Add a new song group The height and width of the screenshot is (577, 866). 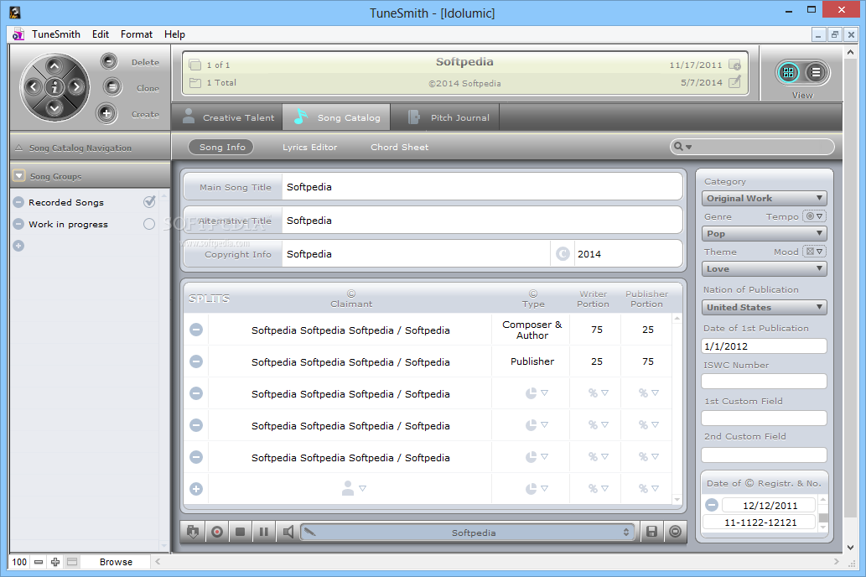(18, 246)
